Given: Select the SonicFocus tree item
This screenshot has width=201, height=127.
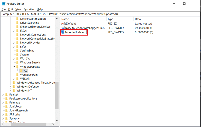Looking at the screenshot, I should (16, 106).
